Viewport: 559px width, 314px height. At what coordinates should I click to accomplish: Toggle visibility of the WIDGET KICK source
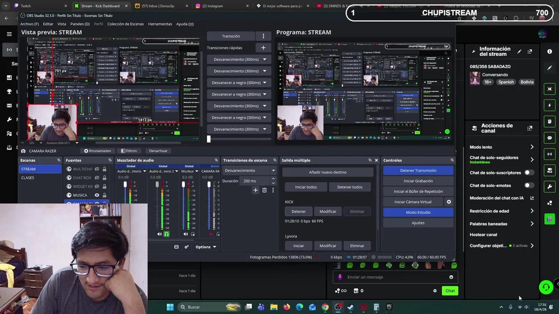pyautogui.click(x=97, y=187)
